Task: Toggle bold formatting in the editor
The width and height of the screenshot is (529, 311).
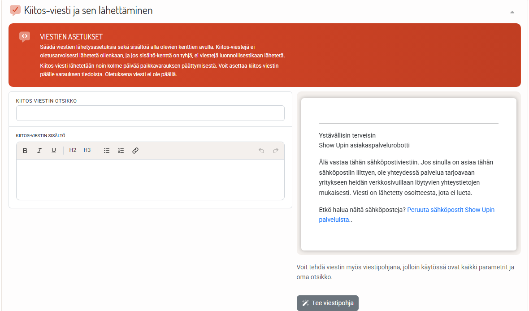Action: coord(25,151)
